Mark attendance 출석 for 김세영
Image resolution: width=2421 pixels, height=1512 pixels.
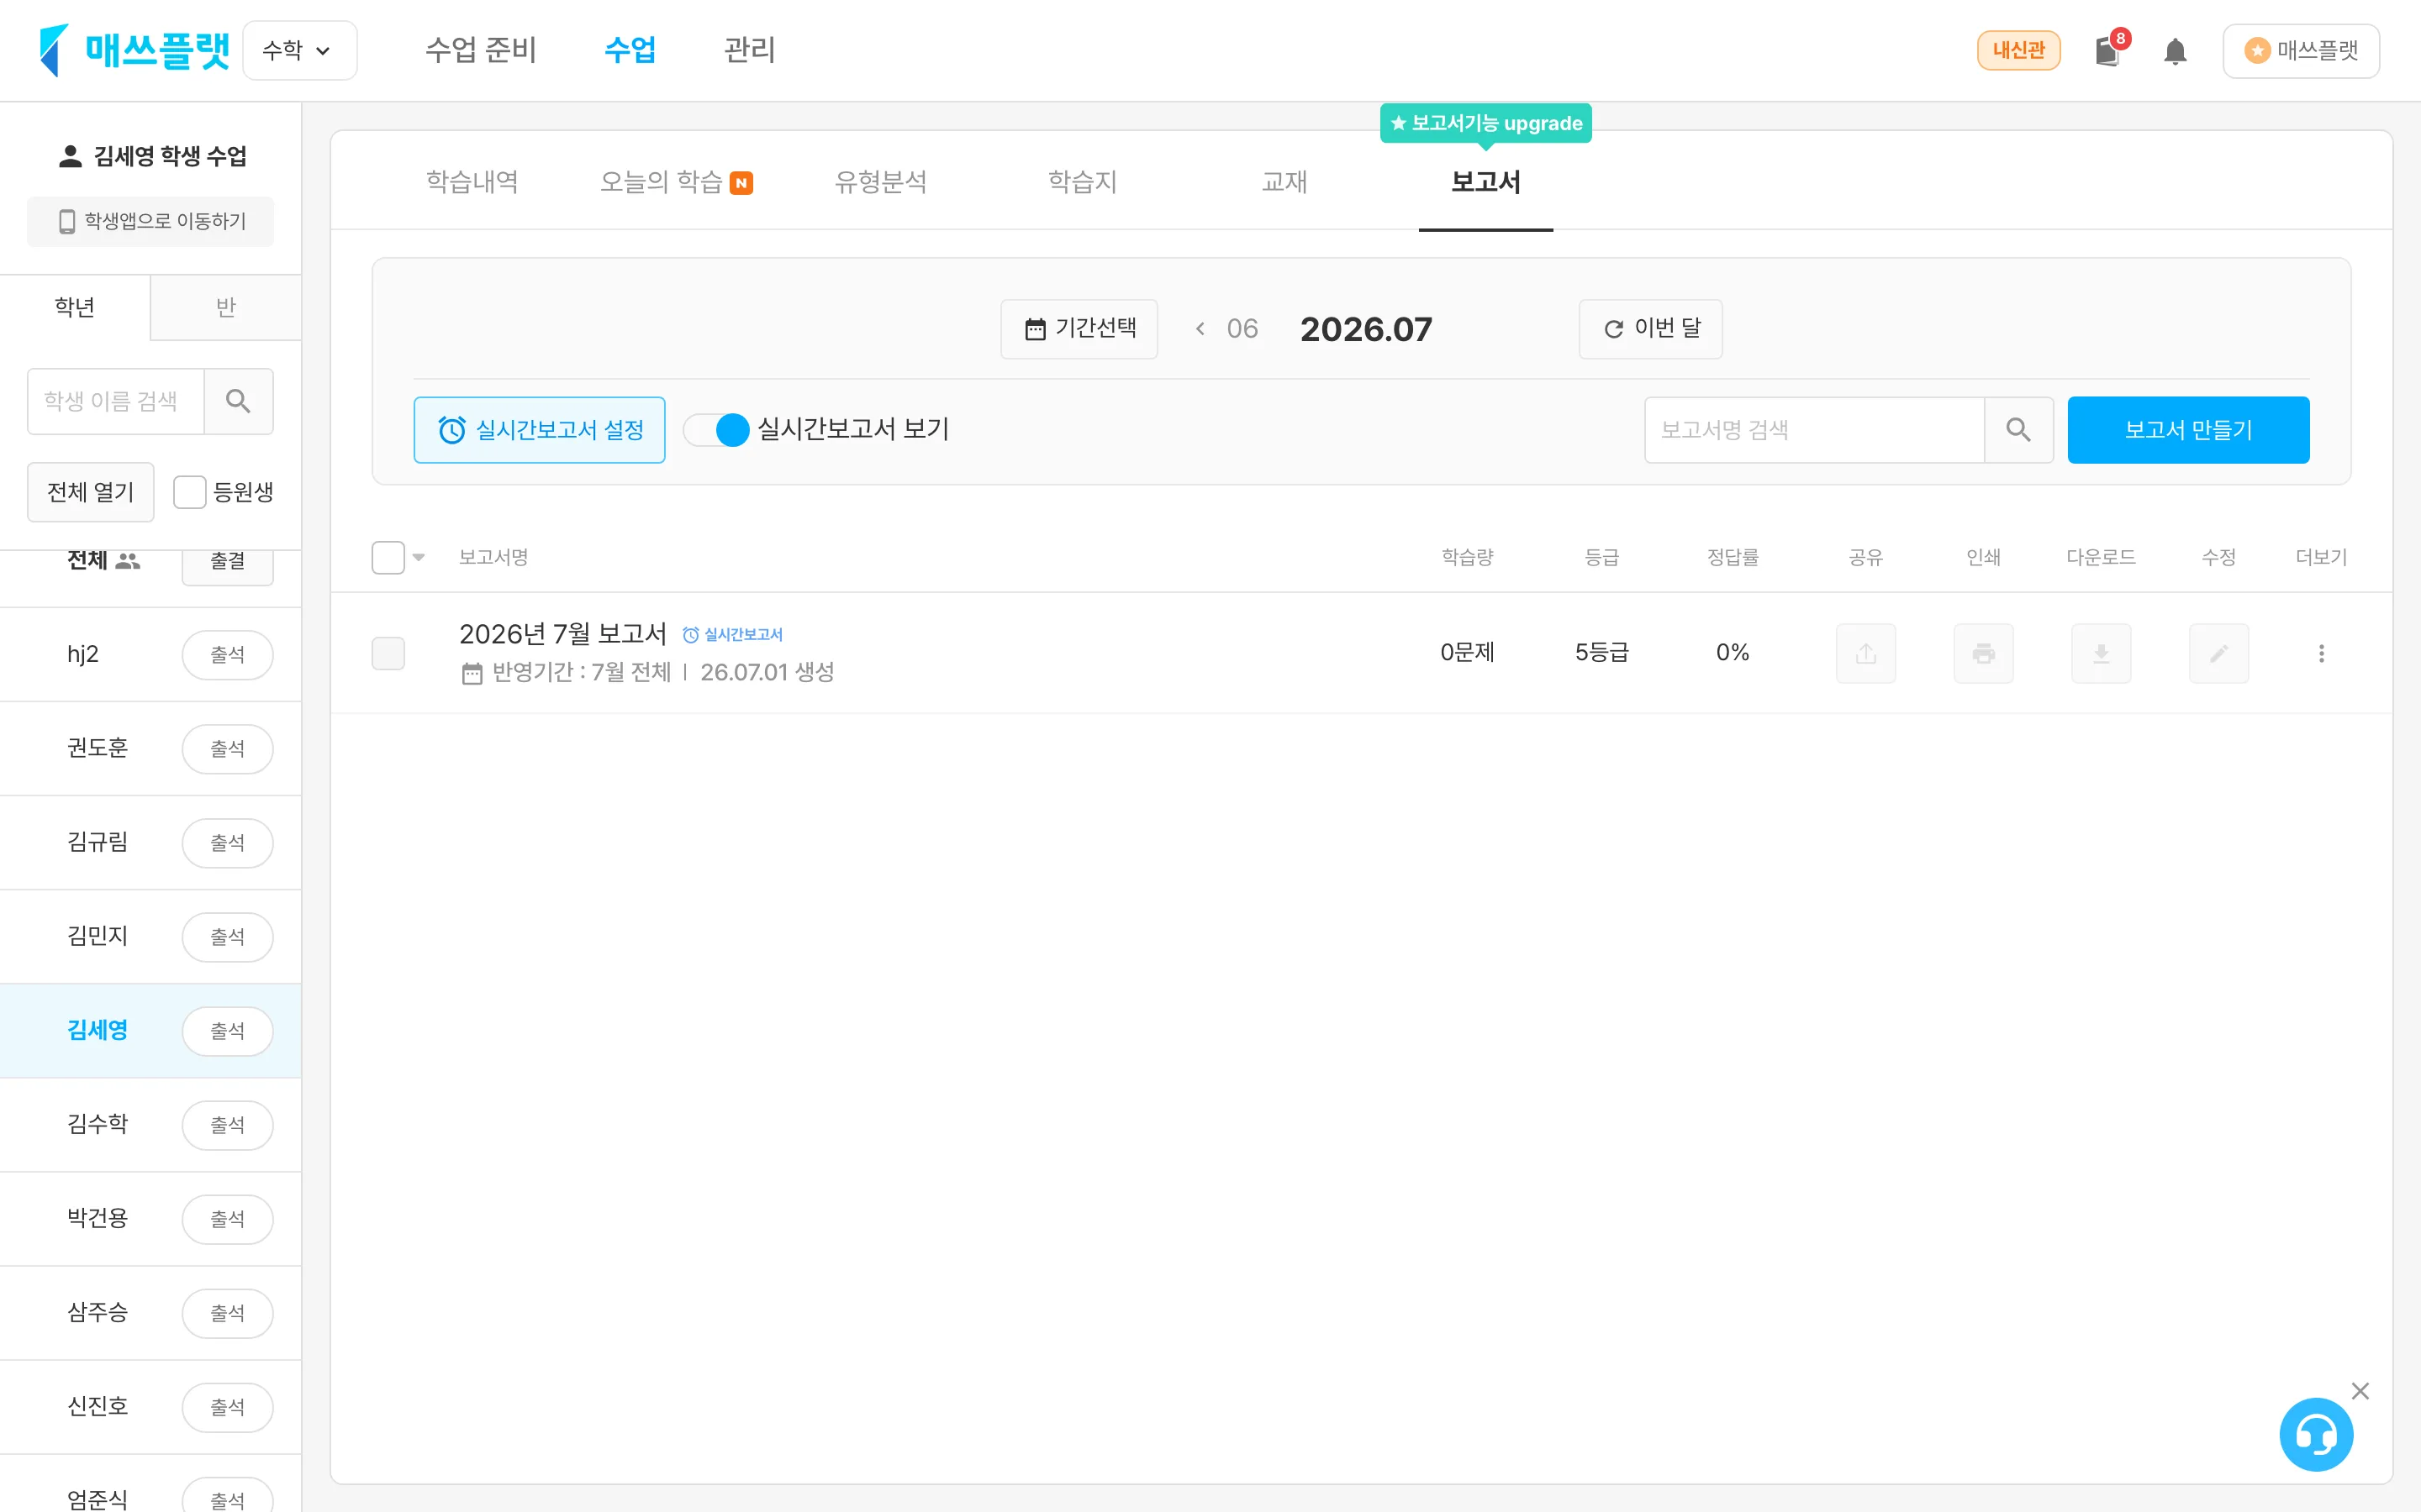[227, 1031]
